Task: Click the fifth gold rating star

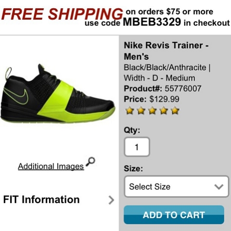Action: coord(175,111)
